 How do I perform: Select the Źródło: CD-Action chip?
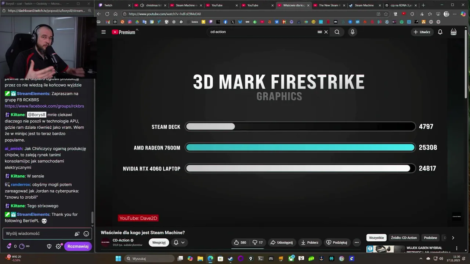click(x=404, y=238)
